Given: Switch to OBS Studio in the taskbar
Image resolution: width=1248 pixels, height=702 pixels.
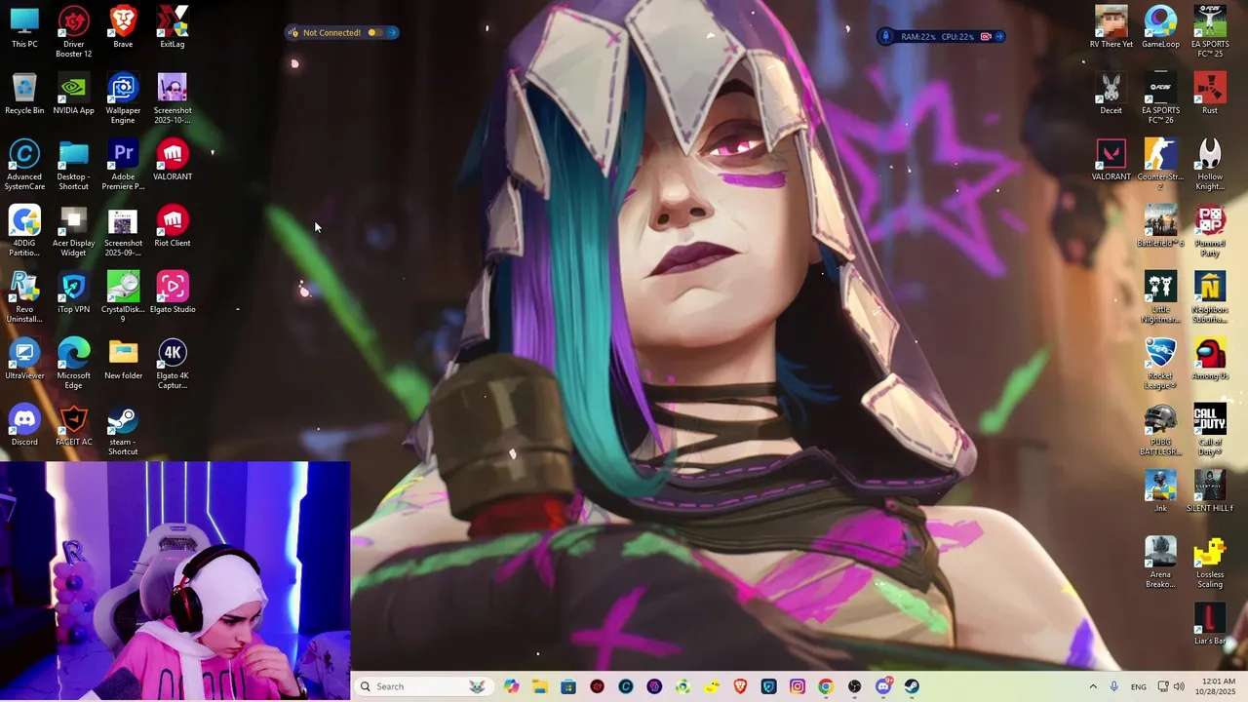Looking at the screenshot, I should [854, 686].
